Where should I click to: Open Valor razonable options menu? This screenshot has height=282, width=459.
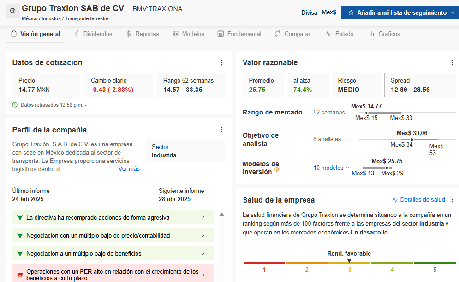452,63
